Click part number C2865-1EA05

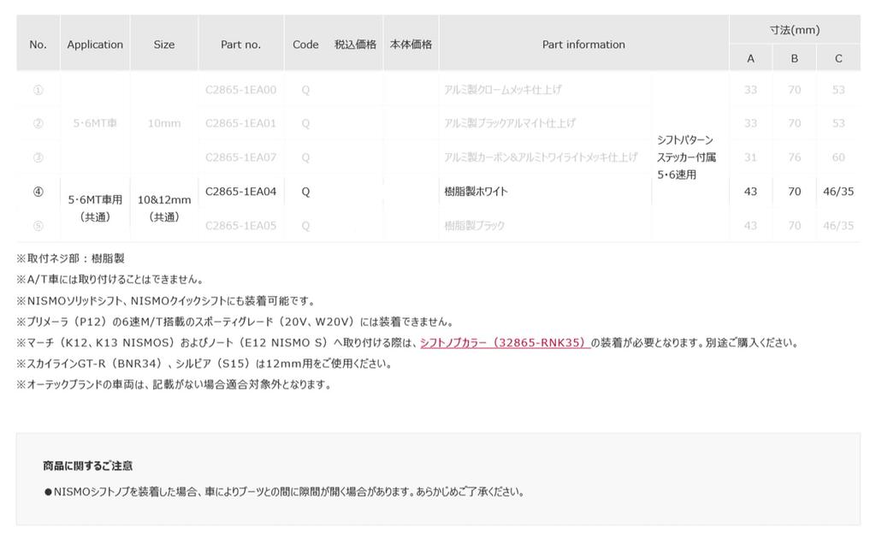pyautogui.click(x=240, y=226)
